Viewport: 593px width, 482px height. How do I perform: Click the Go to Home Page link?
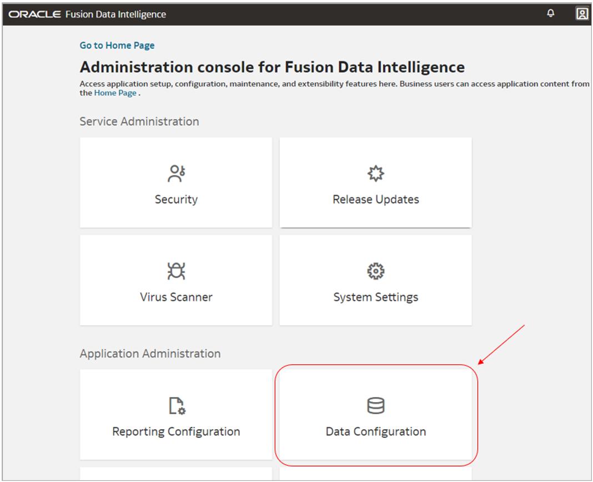coord(117,45)
